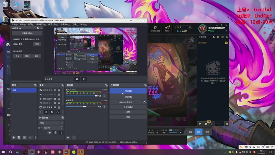
Task: Open the 视图 View menu
Action: [x=31, y=24]
